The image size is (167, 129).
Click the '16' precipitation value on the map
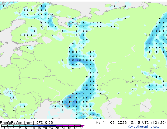tap(76, 60)
